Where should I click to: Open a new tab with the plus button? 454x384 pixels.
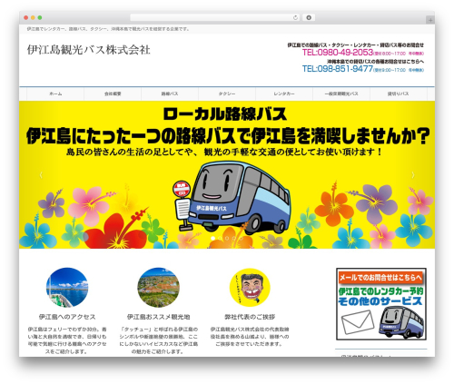[x=430, y=20]
